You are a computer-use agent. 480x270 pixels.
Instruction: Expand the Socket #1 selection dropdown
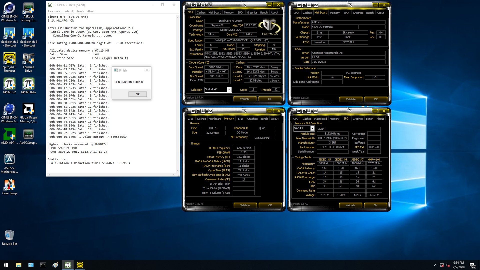(x=229, y=90)
